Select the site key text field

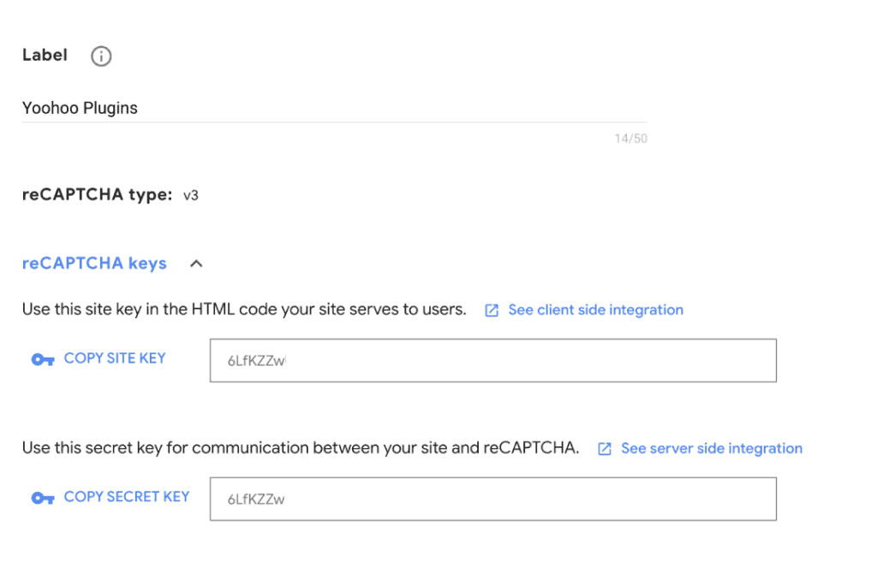pos(492,360)
